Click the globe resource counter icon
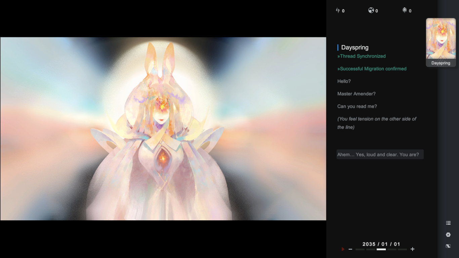Viewport: 459px width, 258px height. click(371, 10)
